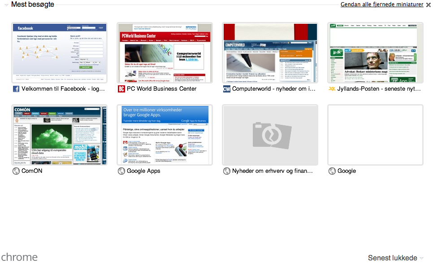This screenshot has width=433, height=268.
Task: Open Computerworld - nyheder title link
Action: click(x=274, y=89)
